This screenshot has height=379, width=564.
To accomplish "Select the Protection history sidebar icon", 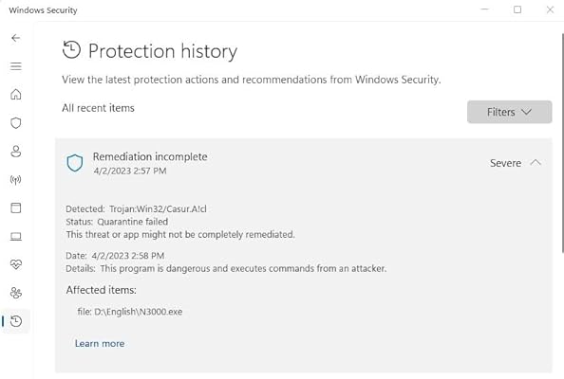I will 16,321.
